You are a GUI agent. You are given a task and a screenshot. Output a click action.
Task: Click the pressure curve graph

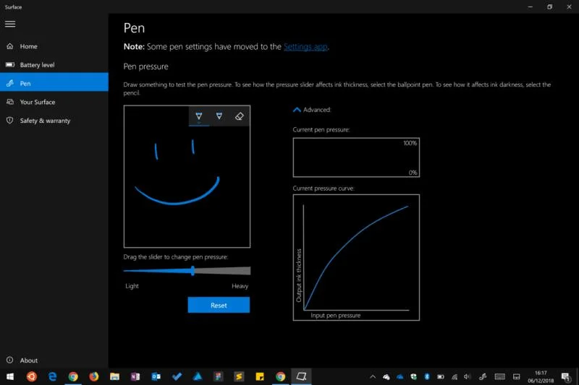(x=356, y=258)
